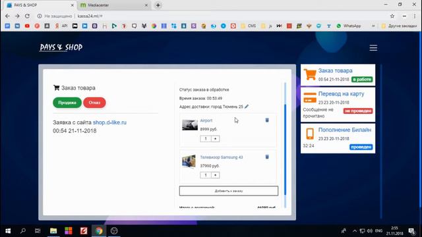Screen dimensions: 422x237
Task: Open the Телевизор Samsung 43 product link
Action: click(x=222, y=157)
